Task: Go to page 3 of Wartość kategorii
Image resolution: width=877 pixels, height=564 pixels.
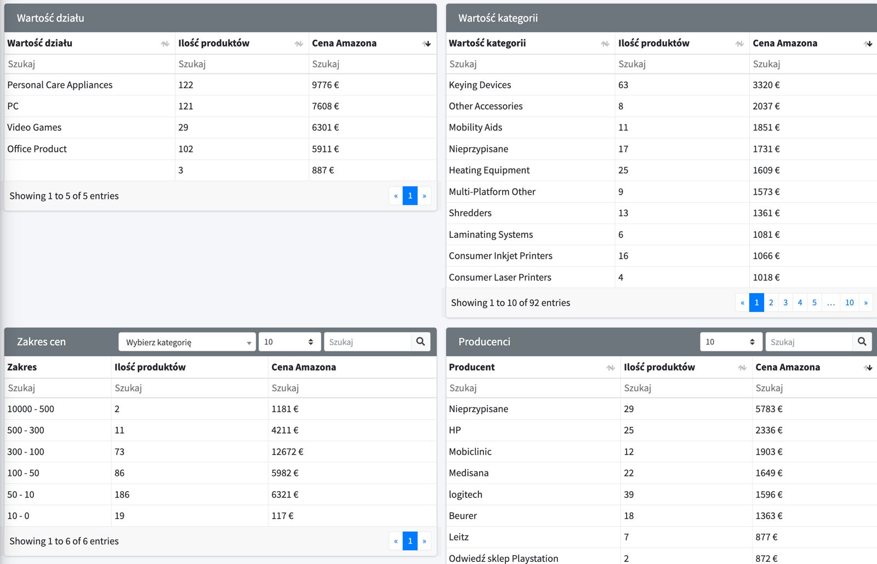Action: coord(785,303)
